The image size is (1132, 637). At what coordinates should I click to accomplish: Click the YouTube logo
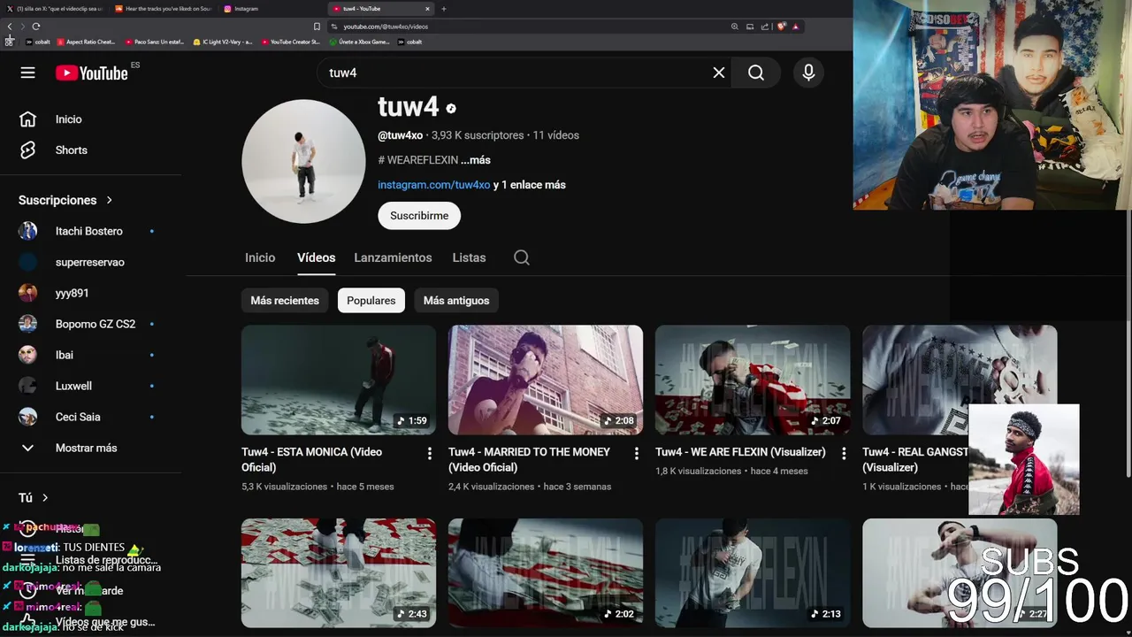click(x=92, y=73)
